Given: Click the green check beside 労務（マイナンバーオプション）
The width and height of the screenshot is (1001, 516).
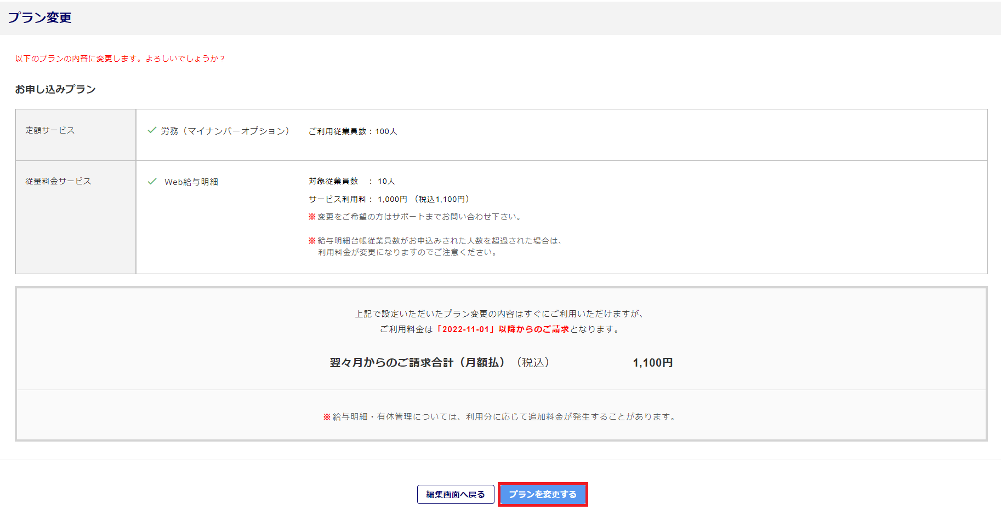Looking at the screenshot, I should [152, 130].
